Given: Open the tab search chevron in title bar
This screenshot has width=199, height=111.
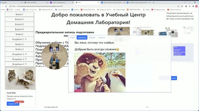Looking at the screenshot, I should coord(185,2).
